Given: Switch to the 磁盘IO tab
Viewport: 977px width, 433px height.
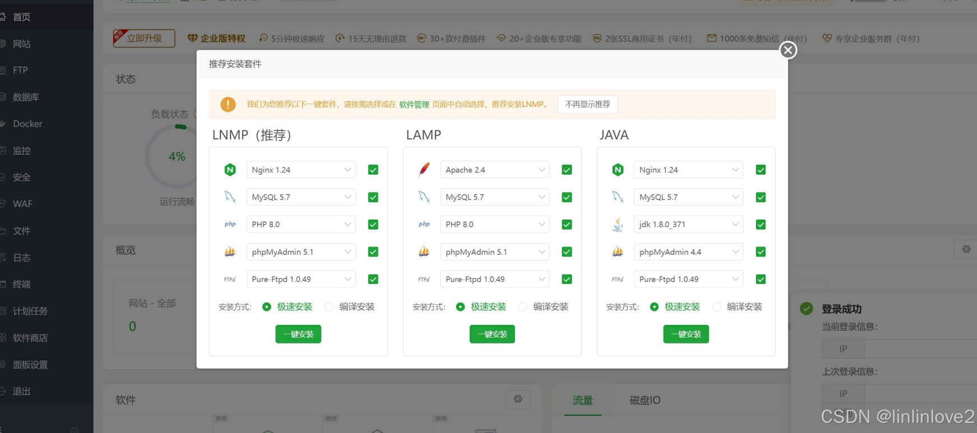Looking at the screenshot, I should pyautogui.click(x=645, y=401).
